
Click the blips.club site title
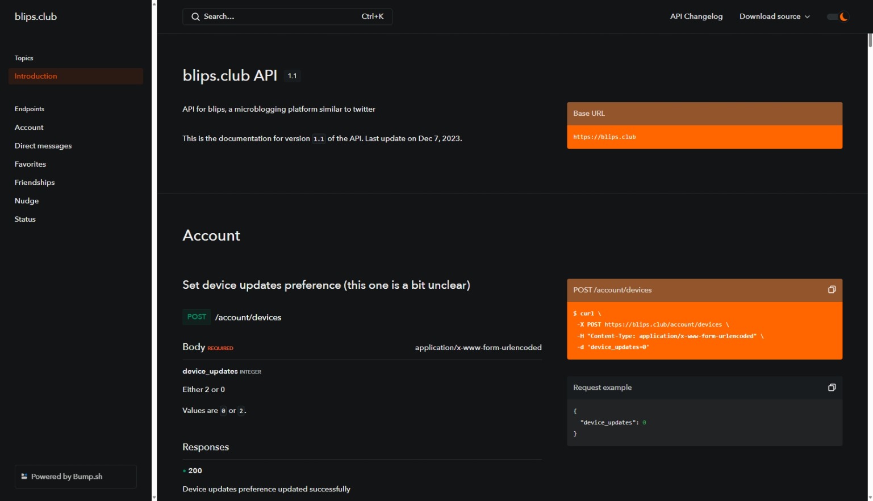pyautogui.click(x=36, y=16)
